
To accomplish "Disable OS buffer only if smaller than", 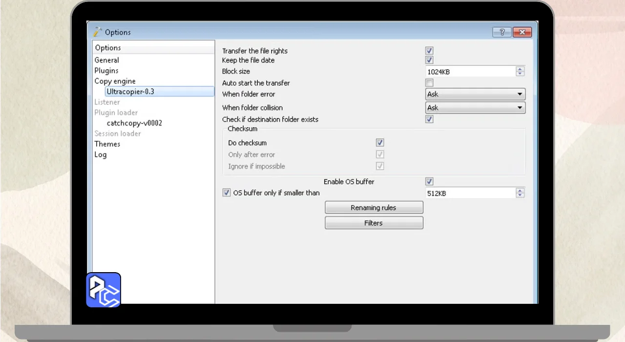I will [x=227, y=192].
